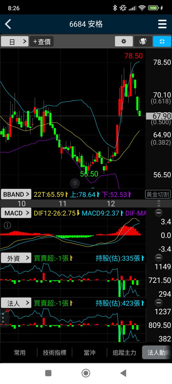
Task: Switch to the 常用 tab
Action: pos(20,353)
